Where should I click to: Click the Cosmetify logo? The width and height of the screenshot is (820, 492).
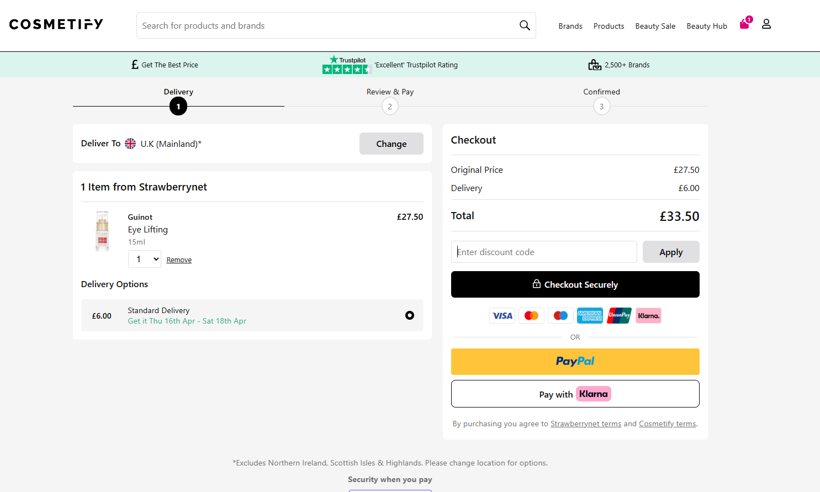click(56, 24)
